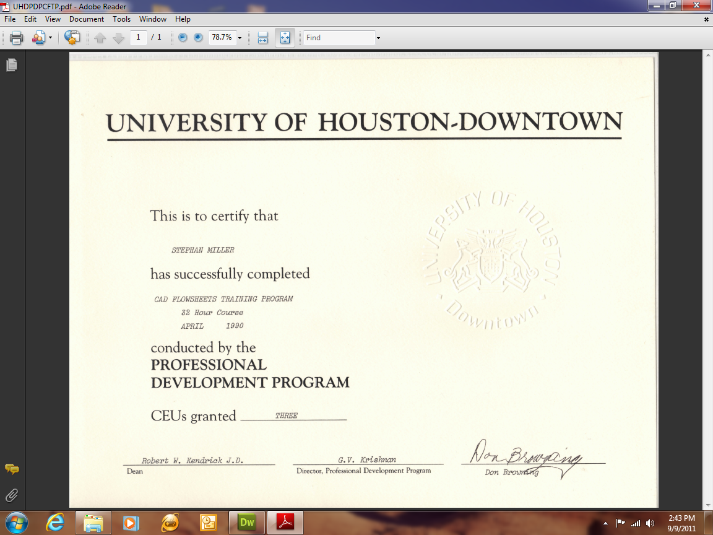Show hidden system tray icons

tap(605, 524)
